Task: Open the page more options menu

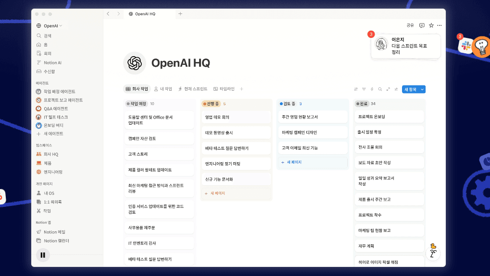Action: [440, 25]
